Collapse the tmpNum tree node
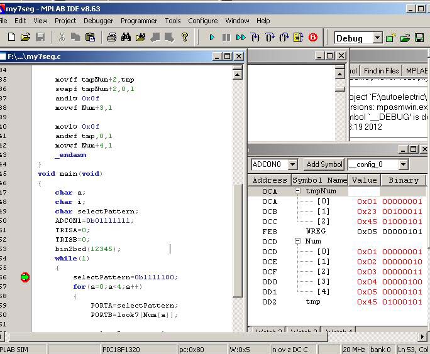 pos(297,191)
